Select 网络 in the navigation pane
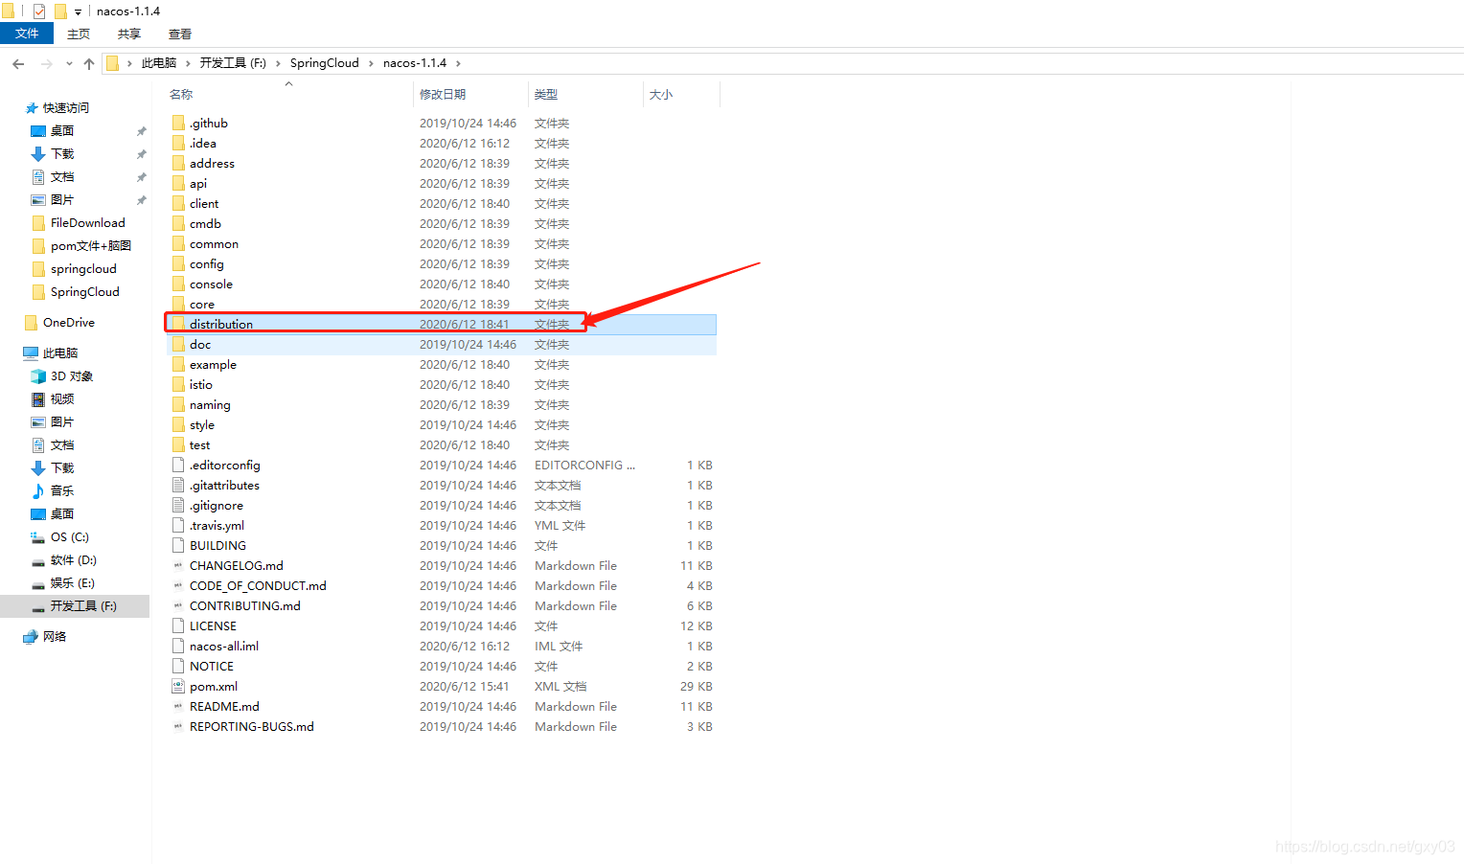Screen dimensions: 1464x864 [54, 637]
